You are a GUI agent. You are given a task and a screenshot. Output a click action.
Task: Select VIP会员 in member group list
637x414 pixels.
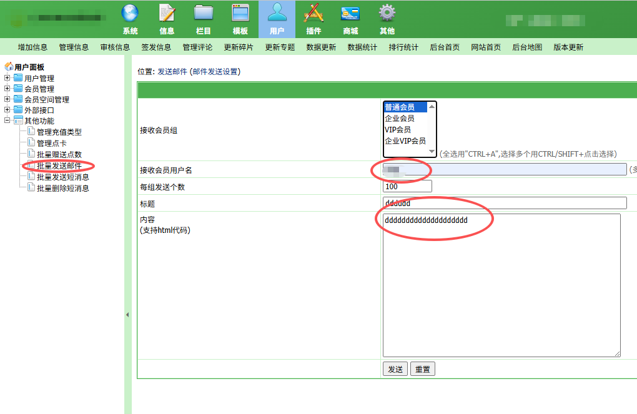[x=405, y=130]
